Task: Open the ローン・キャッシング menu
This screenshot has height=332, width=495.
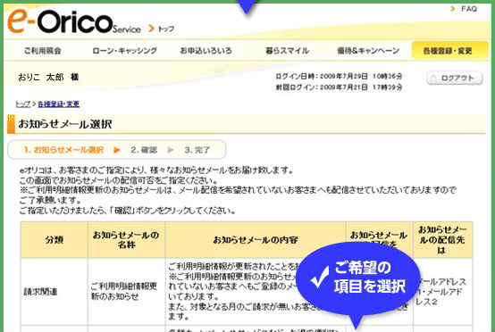Action: (x=125, y=51)
